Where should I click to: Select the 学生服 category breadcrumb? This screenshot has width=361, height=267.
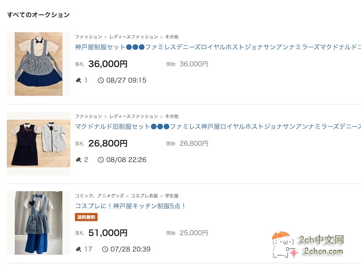pyautogui.click(x=172, y=196)
